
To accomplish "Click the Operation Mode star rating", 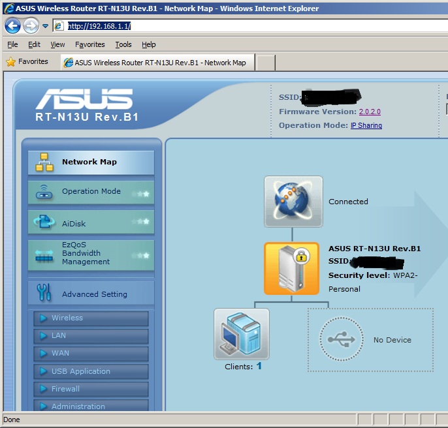I will tap(140, 194).
